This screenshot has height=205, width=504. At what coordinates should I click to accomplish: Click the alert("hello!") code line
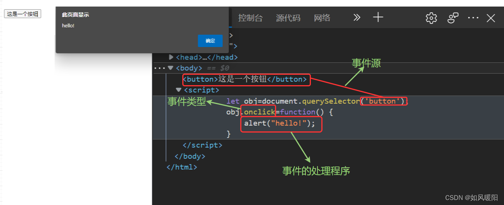(280, 123)
